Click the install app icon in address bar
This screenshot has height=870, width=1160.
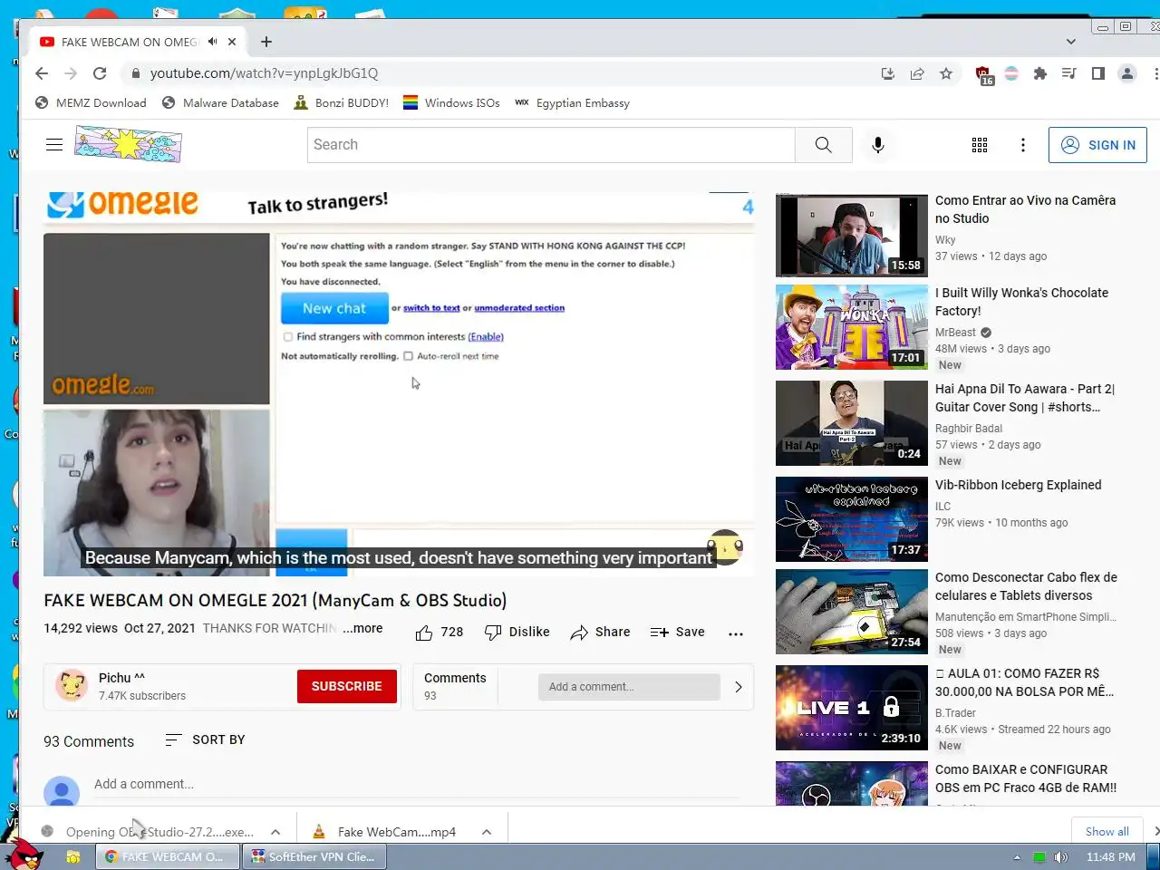pos(888,73)
